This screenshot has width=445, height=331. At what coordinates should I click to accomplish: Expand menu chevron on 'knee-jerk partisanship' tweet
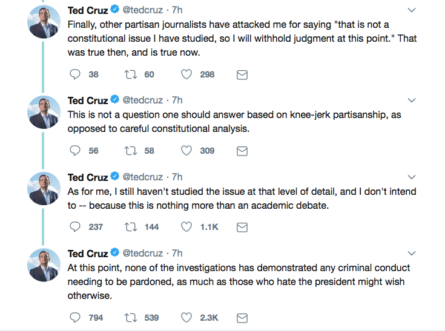coord(412,100)
